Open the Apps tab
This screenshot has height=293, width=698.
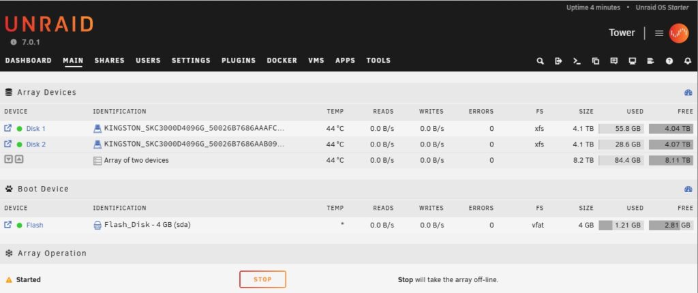click(346, 61)
